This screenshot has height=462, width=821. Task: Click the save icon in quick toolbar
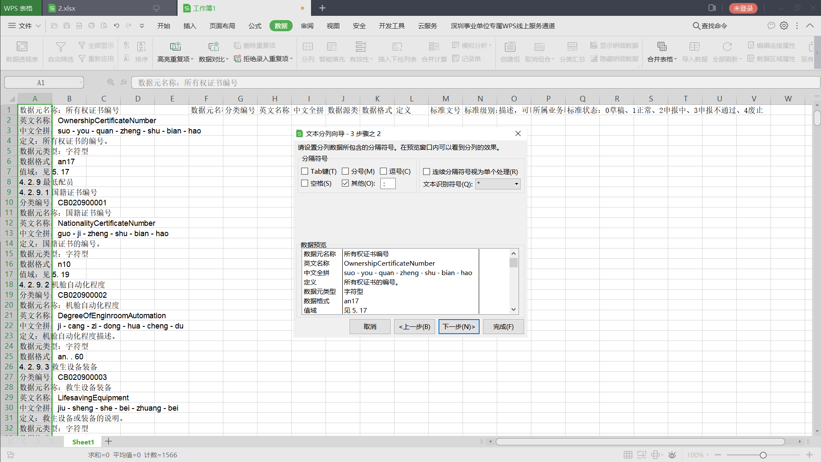67,26
